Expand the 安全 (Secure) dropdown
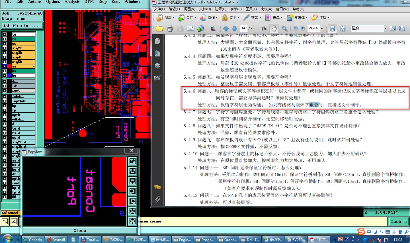Screen dimensions: 410x243 click(238, 18)
